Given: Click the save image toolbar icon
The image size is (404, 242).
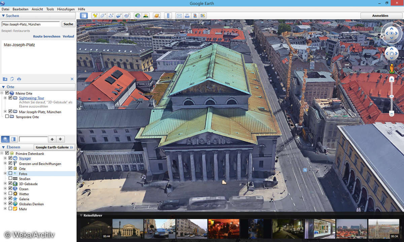Looking at the screenshot, I should (x=195, y=15).
